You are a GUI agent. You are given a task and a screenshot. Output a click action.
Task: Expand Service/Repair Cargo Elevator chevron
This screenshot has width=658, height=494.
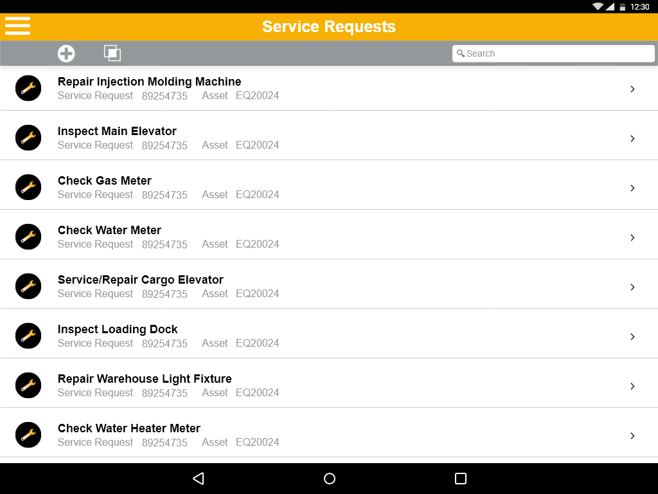pos(632,287)
